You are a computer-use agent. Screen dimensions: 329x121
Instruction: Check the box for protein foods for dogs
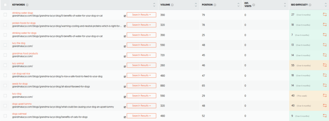5,25
